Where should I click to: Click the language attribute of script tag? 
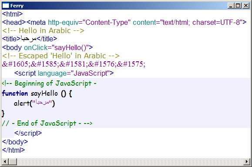tap(52, 73)
